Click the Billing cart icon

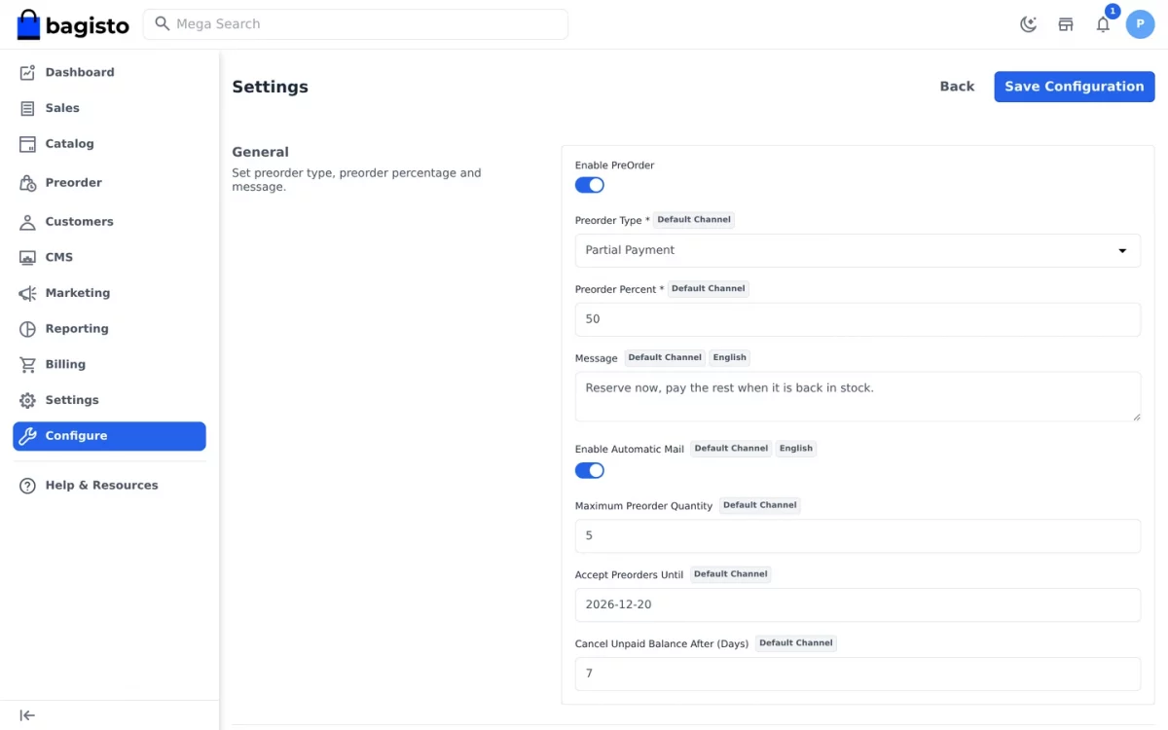point(27,365)
